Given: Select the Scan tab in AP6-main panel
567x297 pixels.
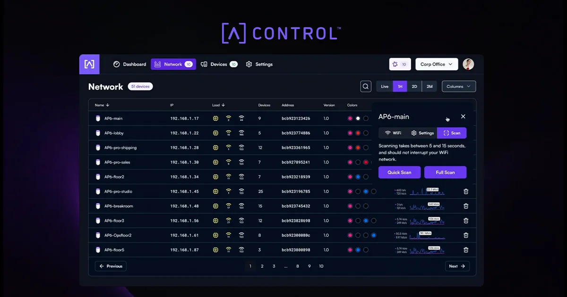Looking at the screenshot, I should tap(452, 133).
